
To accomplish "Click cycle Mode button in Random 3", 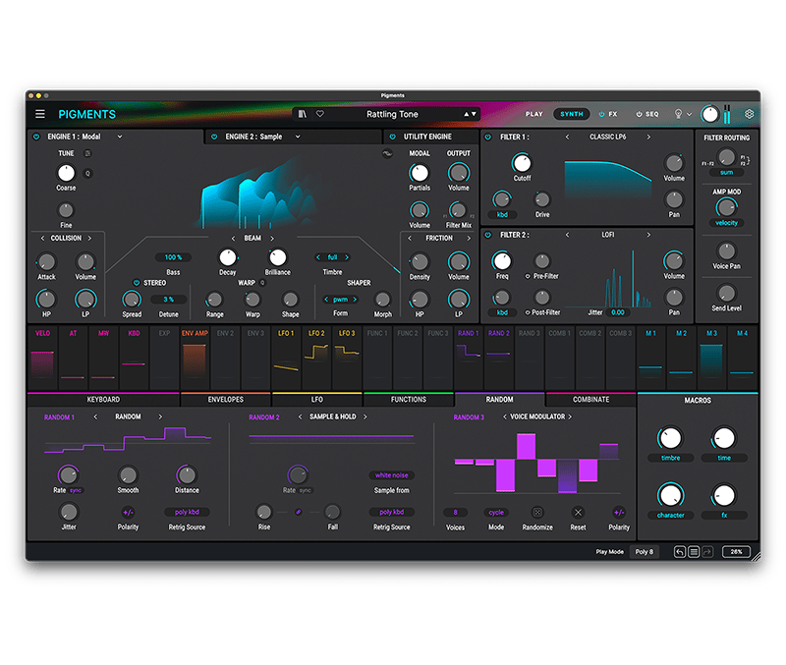I will (x=496, y=512).
